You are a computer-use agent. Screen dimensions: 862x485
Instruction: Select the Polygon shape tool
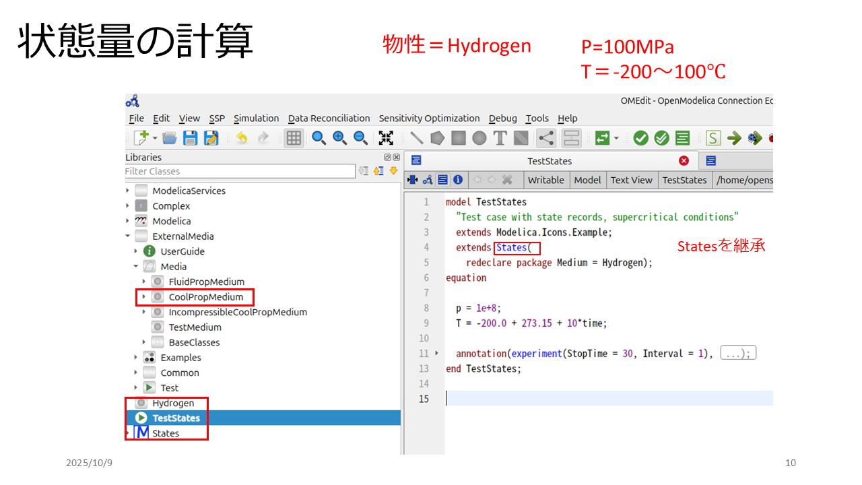(438, 138)
